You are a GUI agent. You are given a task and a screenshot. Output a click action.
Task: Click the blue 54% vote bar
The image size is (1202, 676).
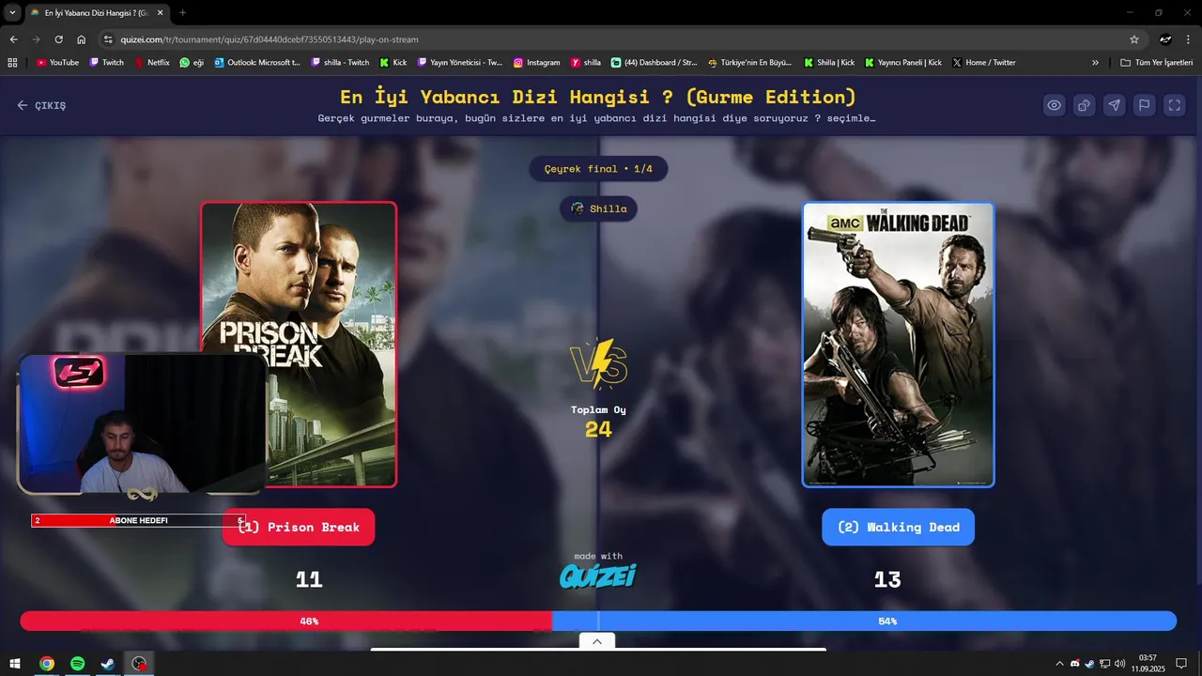click(864, 621)
